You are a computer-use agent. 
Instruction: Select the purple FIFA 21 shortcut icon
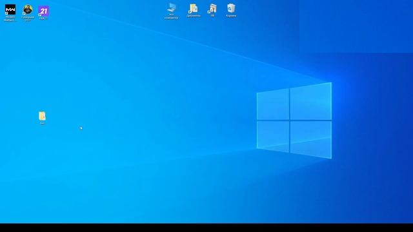44,11
